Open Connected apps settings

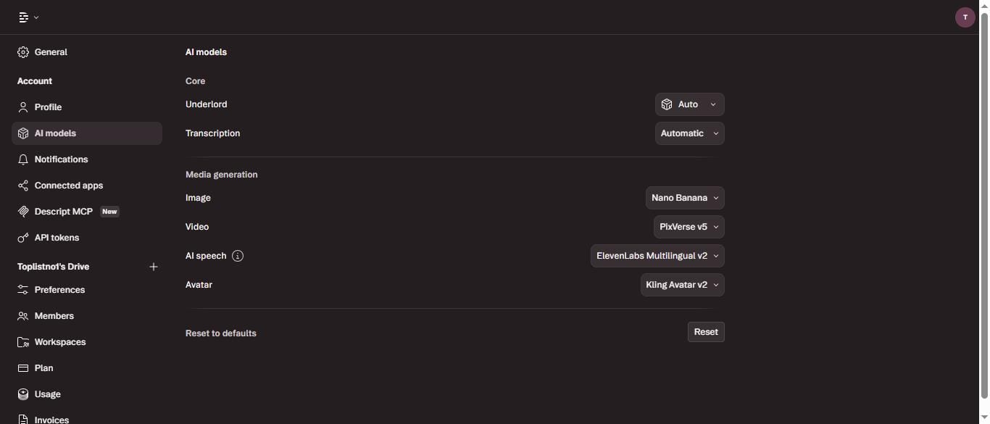(x=87, y=186)
